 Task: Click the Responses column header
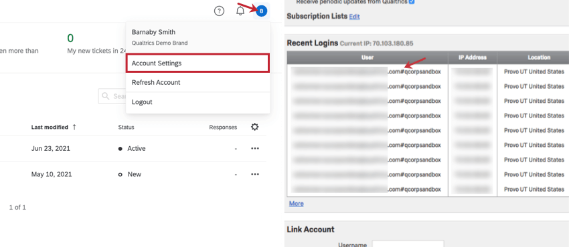pyautogui.click(x=223, y=128)
